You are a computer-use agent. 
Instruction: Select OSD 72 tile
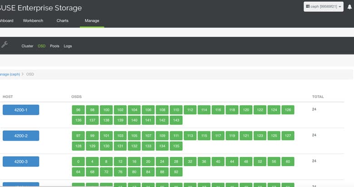click(106, 172)
